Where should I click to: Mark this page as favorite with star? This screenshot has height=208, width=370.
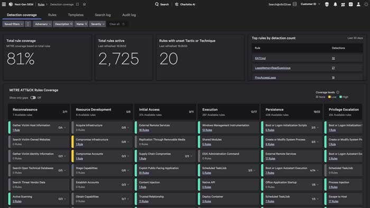84,4
